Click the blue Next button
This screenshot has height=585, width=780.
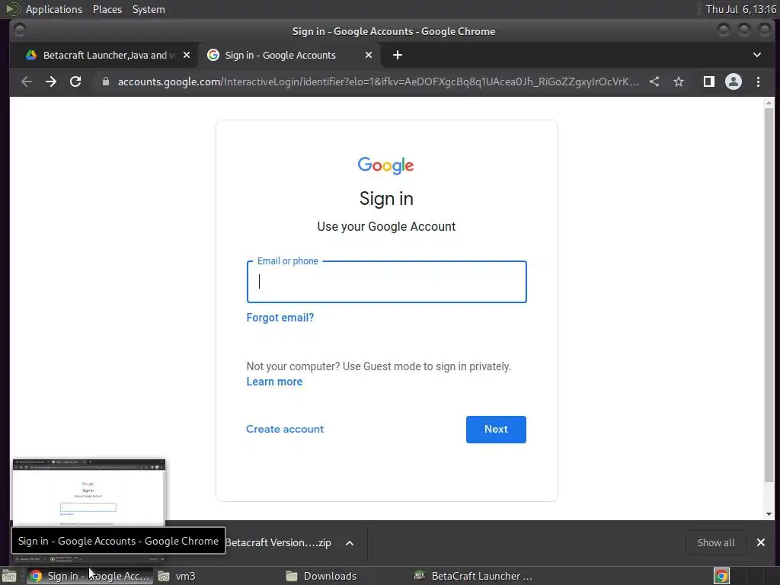(496, 430)
